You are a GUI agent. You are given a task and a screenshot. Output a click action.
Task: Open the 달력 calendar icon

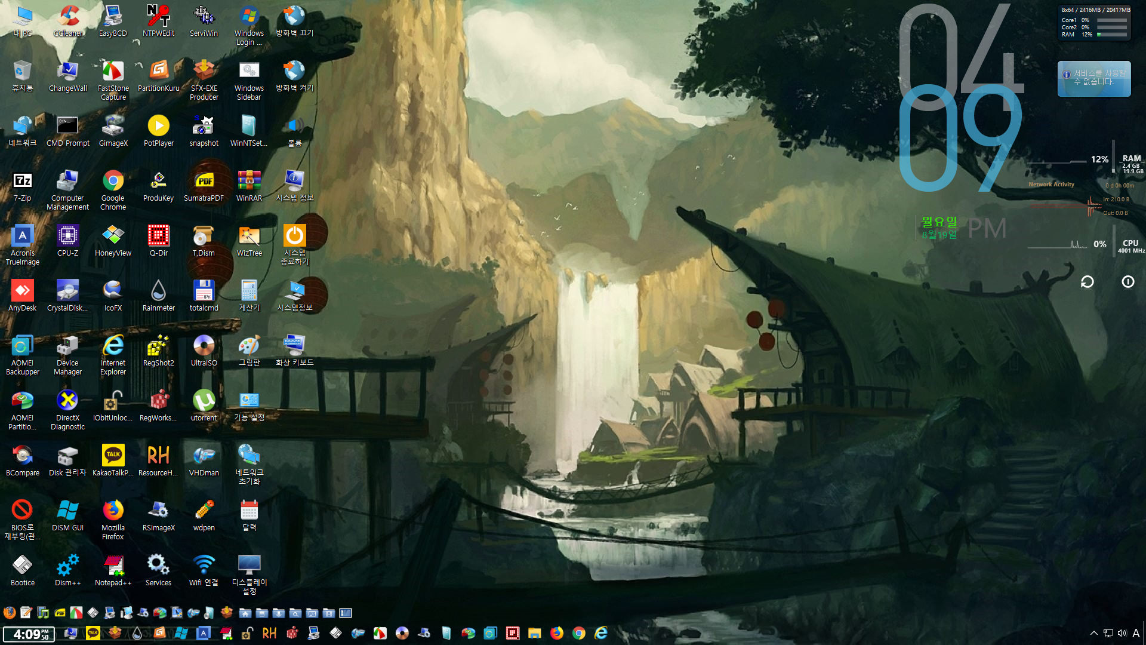pyautogui.click(x=249, y=515)
